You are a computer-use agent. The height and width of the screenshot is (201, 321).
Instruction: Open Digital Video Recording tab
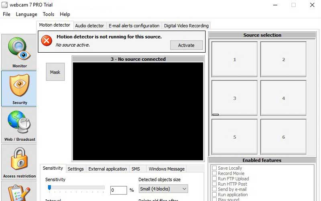pos(186,26)
